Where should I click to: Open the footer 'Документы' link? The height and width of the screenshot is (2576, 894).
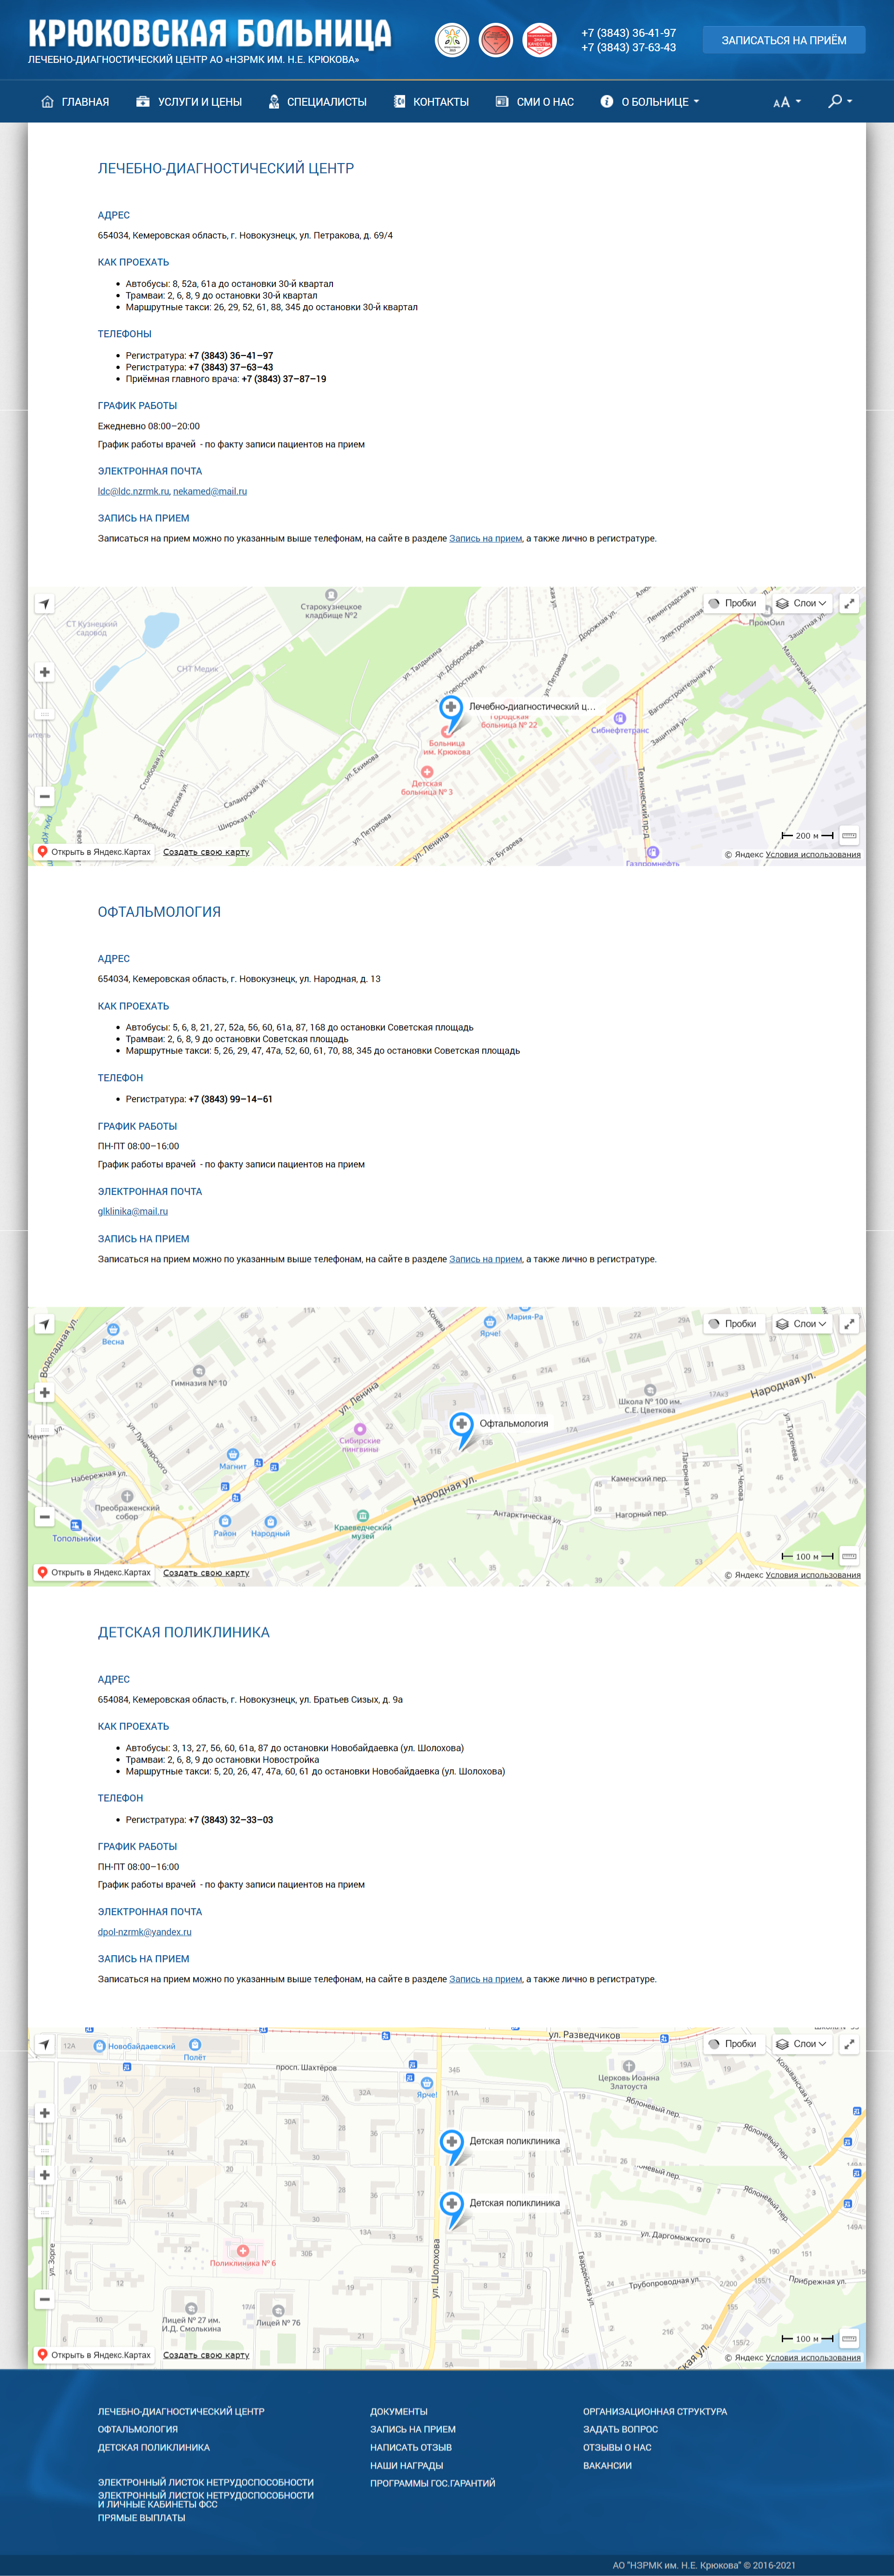click(399, 2412)
